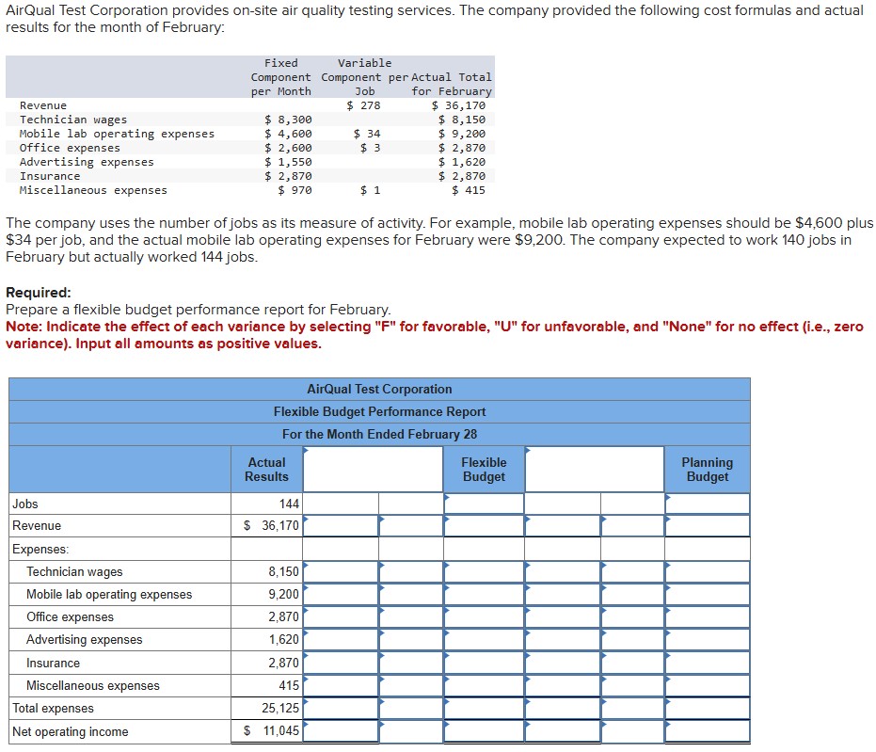Enter the planning budget Office expenses amount
The image size is (876, 752).
(708, 616)
